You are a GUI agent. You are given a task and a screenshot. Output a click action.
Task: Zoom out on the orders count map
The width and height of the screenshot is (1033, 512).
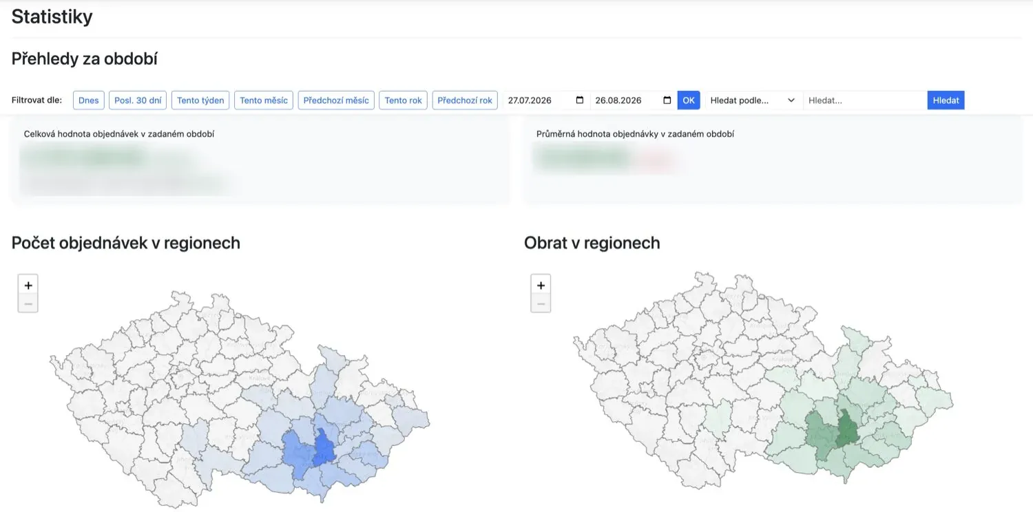click(x=28, y=303)
